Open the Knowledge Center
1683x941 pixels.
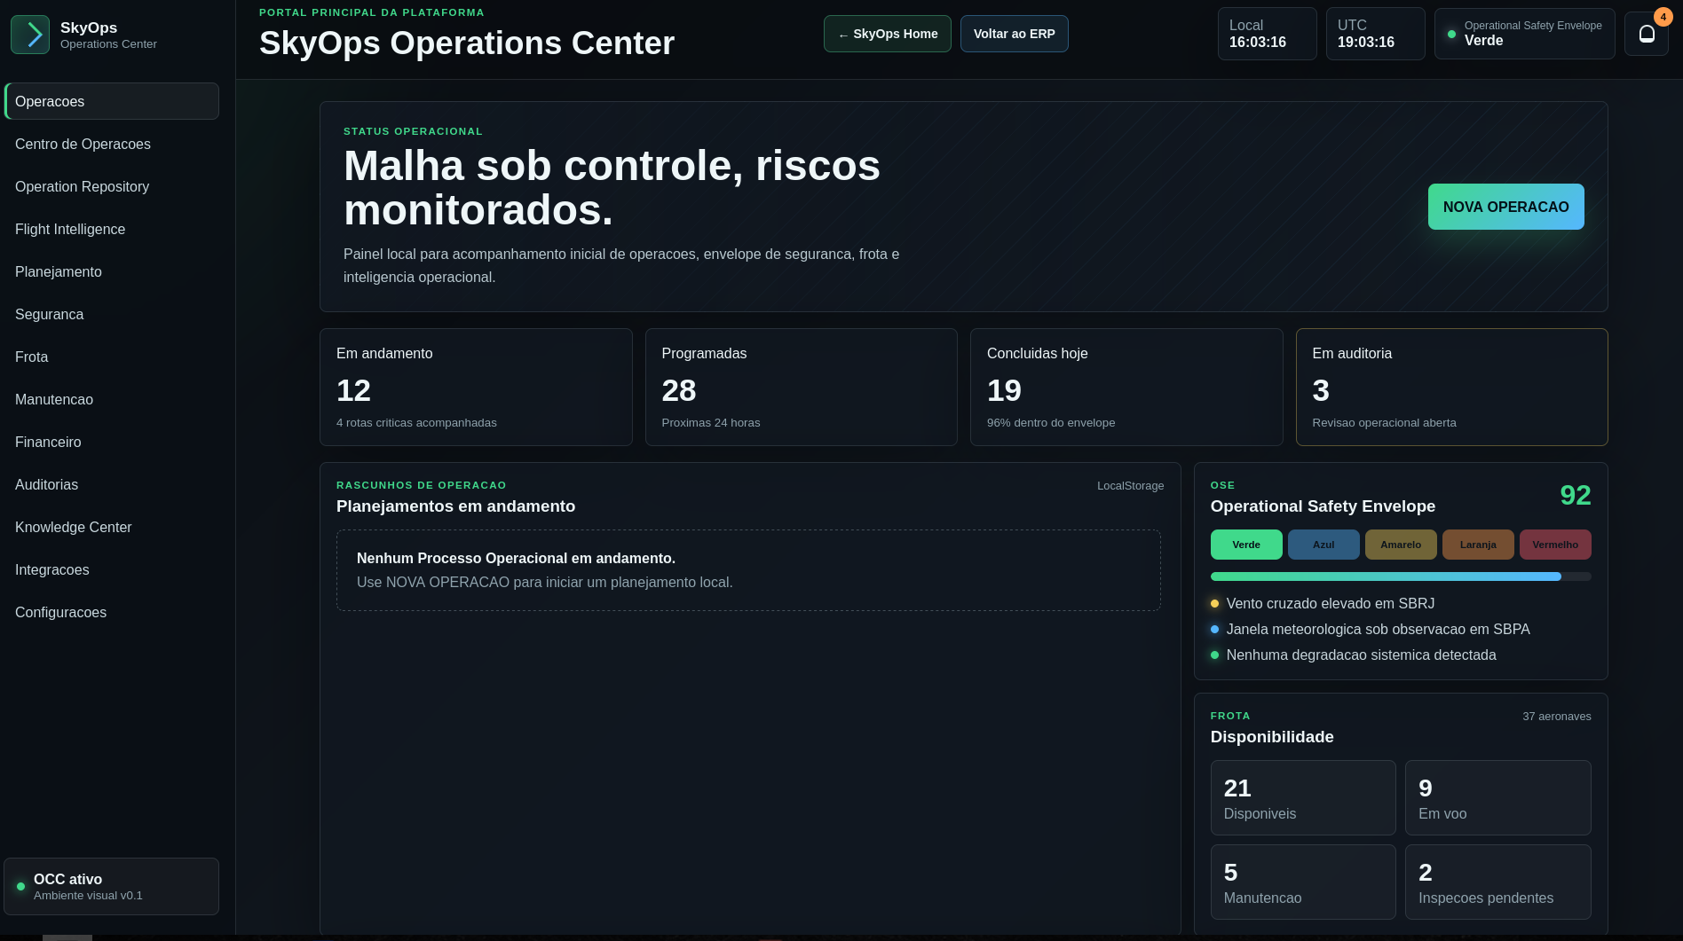coord(112,527)
